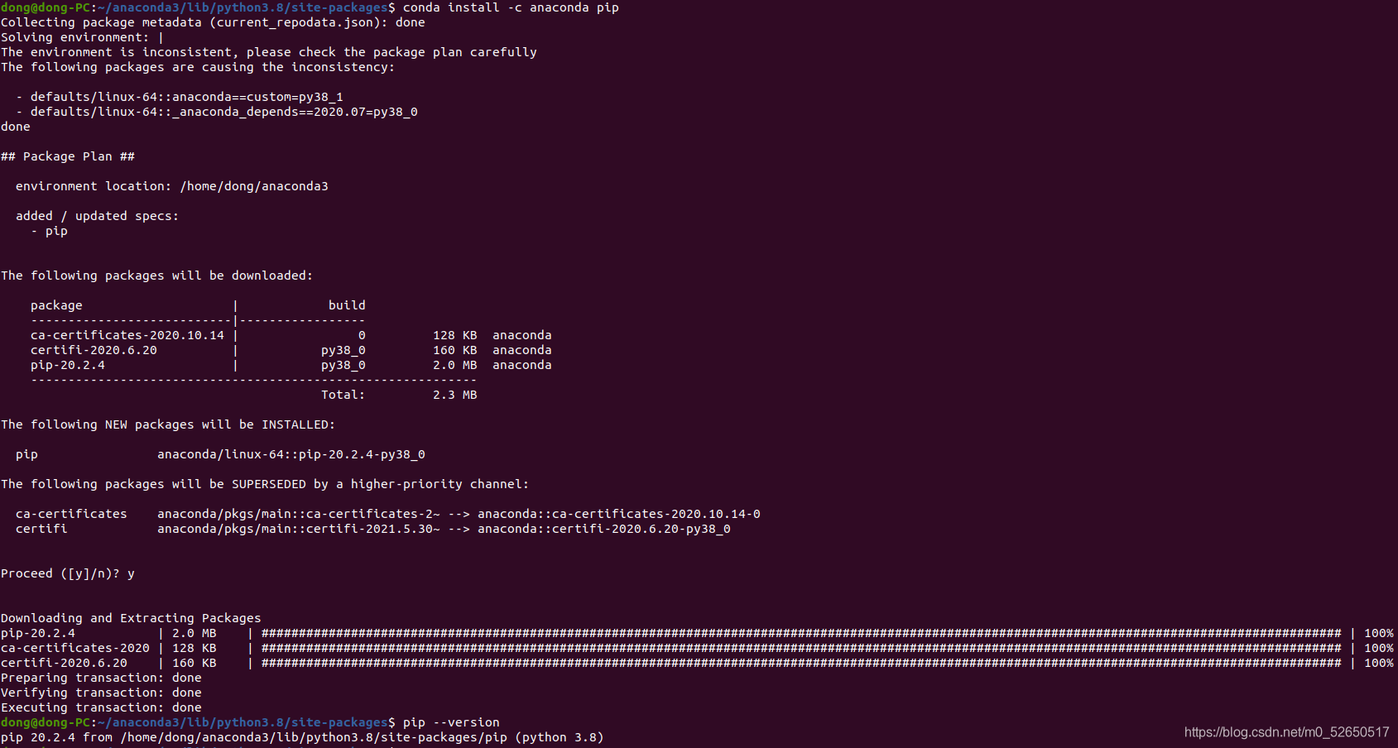Select 'Verifying transaction: done' line
Viewport: 1398px width, 748px height.
pos(101,693)
